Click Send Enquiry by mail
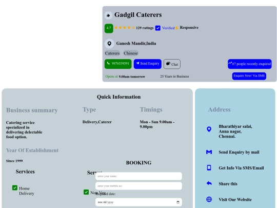The width and height of the screenshot is (277, 208). 239,152
